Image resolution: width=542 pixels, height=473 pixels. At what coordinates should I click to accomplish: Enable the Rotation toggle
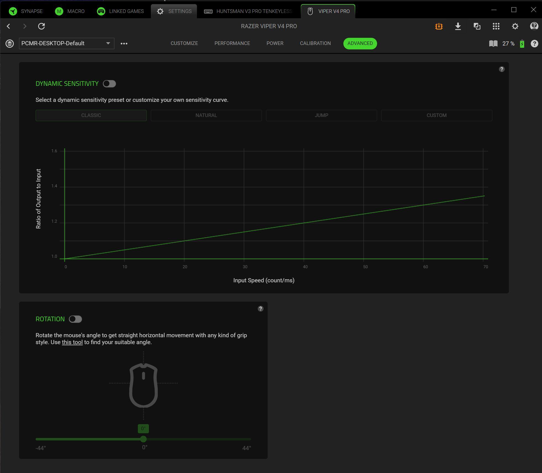click(x=75, y=319)
